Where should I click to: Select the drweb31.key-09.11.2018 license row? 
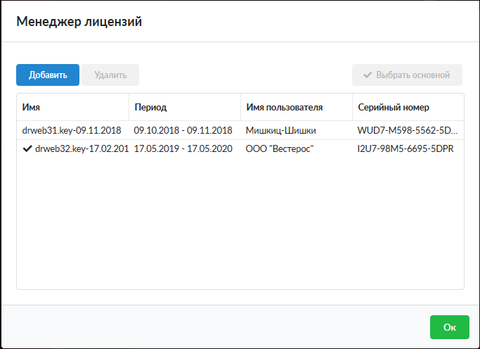pos(72,130)
